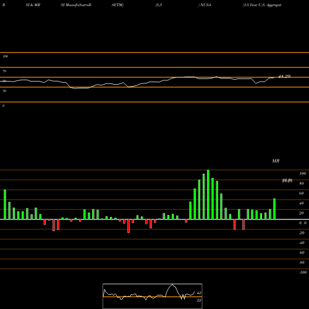Click the 48.29 RSI value label

point(284,76)
